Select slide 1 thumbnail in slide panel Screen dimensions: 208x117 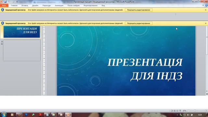click(x=22, y=32)
